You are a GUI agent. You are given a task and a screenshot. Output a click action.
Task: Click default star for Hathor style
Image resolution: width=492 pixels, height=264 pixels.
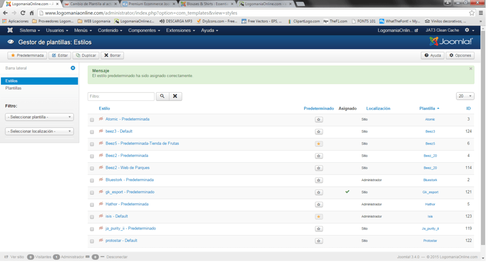(x=318, y=204)
